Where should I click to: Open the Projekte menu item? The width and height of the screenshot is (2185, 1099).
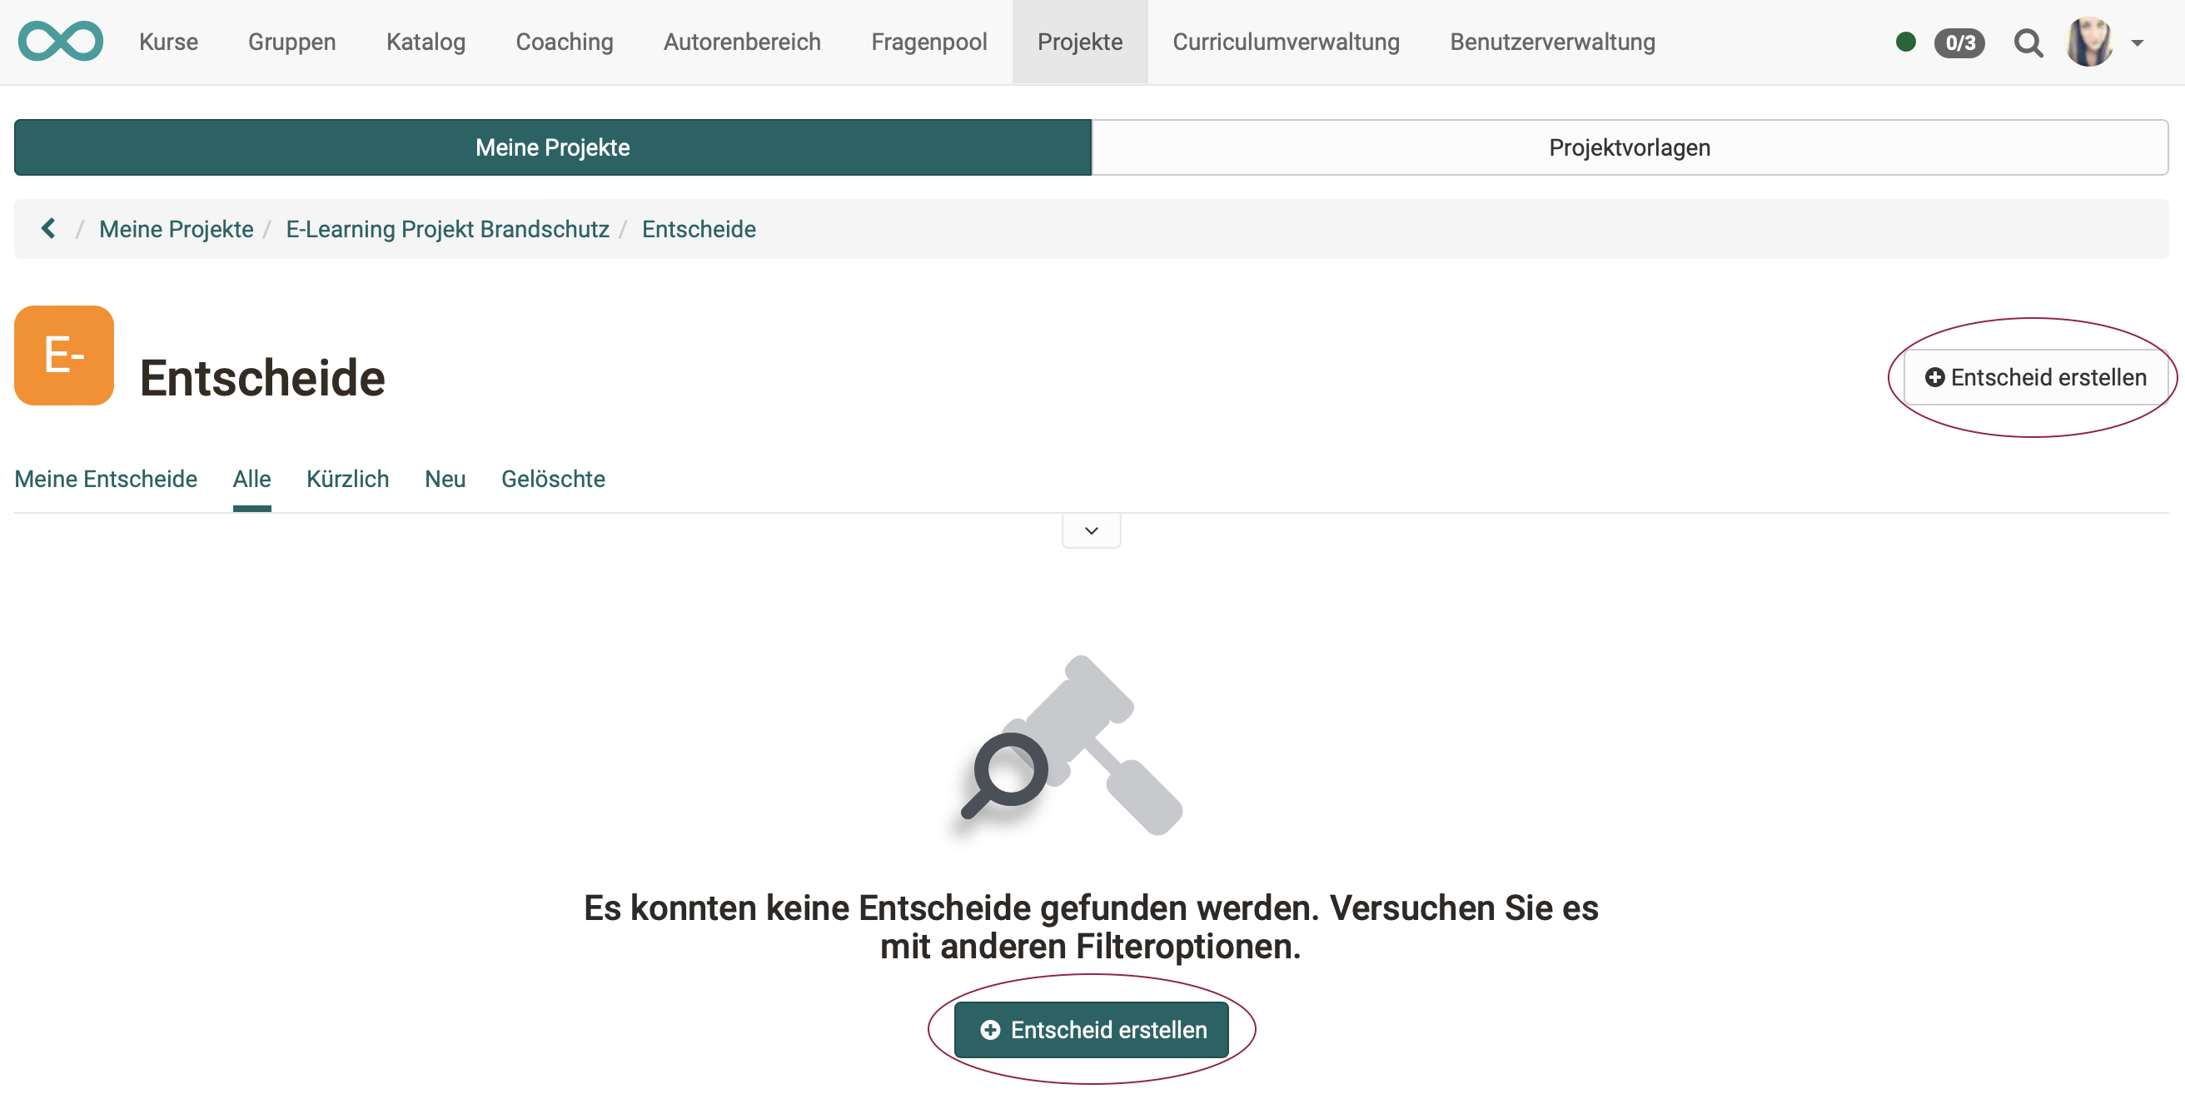(x=1079, y=42)
